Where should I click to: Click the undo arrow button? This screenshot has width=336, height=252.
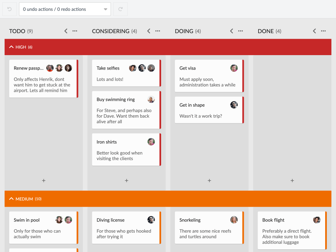coord(10,9)
